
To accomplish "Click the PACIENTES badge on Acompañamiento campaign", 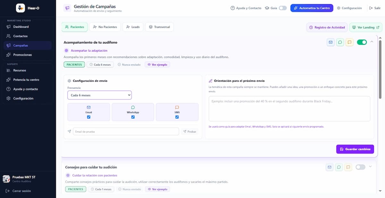I will click(74, 64).
